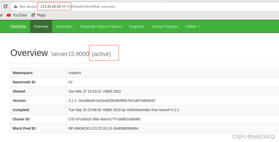Click the 'Version:' label
Viewport: 279px width, 142px height.
coord(20,101)
